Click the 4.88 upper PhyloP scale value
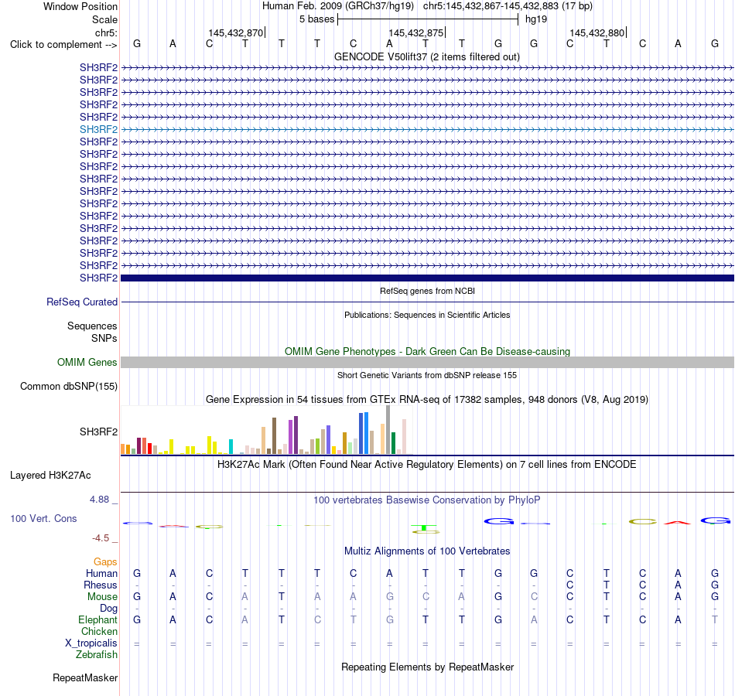This screenshot has width=735, height=696. 99,500
